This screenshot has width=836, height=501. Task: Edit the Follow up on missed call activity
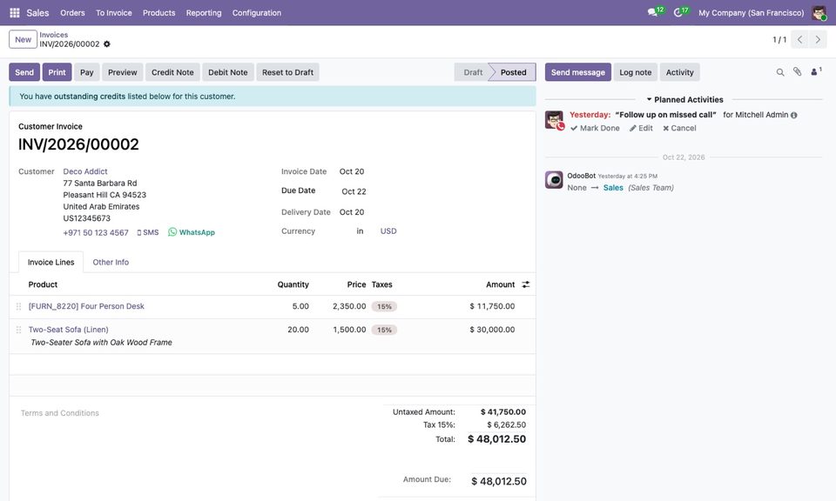(x=641, y=129)
